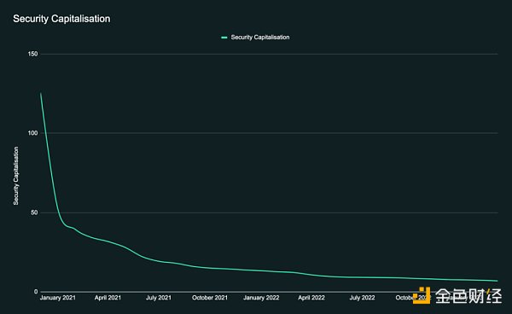This screenshot has height=314, width=512.
Task: Click the curve's end point at right
Action: [497, 281]
